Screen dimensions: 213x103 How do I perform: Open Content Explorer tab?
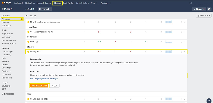82,3
